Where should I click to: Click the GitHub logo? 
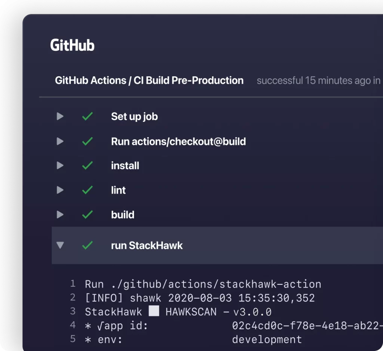72,45
